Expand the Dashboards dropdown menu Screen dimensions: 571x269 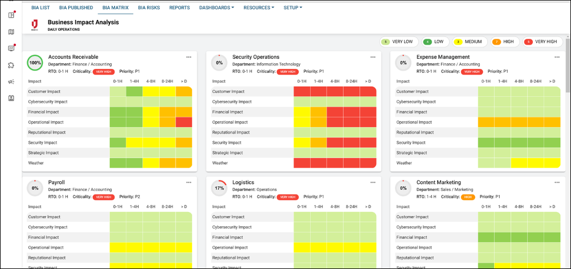coord(217,8)
